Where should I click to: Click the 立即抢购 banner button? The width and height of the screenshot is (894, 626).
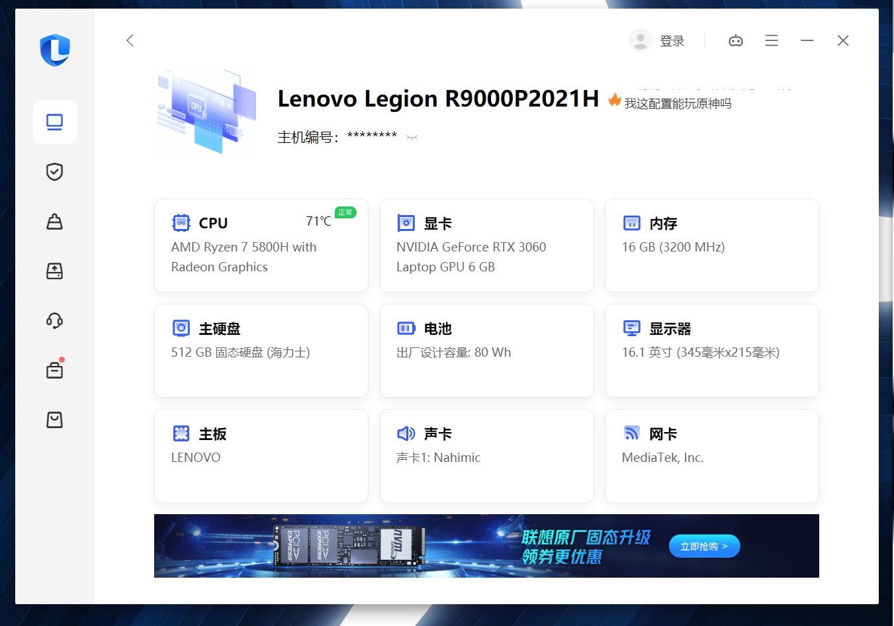(704, 546)
